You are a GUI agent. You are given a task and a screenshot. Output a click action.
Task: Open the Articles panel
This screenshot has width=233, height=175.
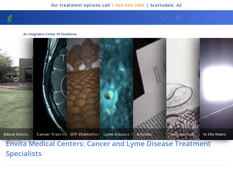[x=150, y=89]
